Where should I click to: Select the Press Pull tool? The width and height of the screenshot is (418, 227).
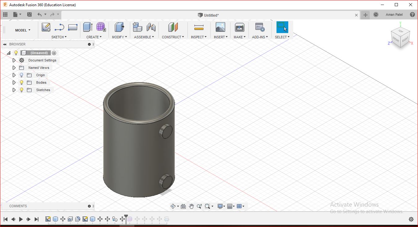tap(119, 27)
